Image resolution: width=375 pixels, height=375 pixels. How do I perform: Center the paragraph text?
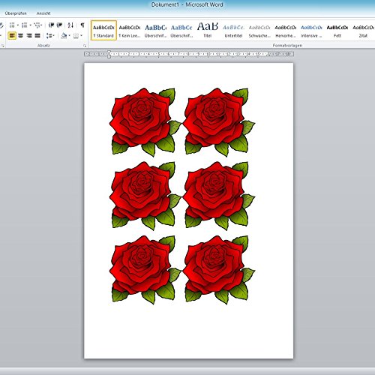[x=20, y=36]
